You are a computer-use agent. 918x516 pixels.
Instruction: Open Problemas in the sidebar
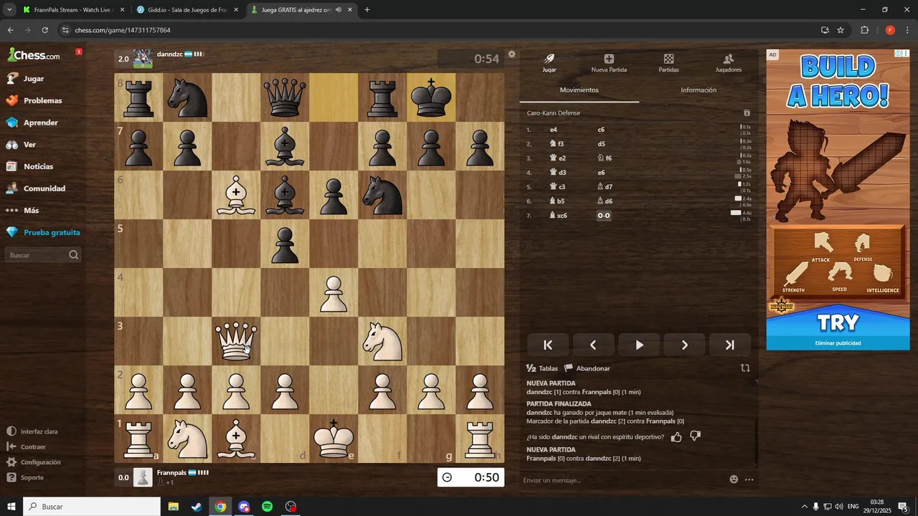click(34, 100)
